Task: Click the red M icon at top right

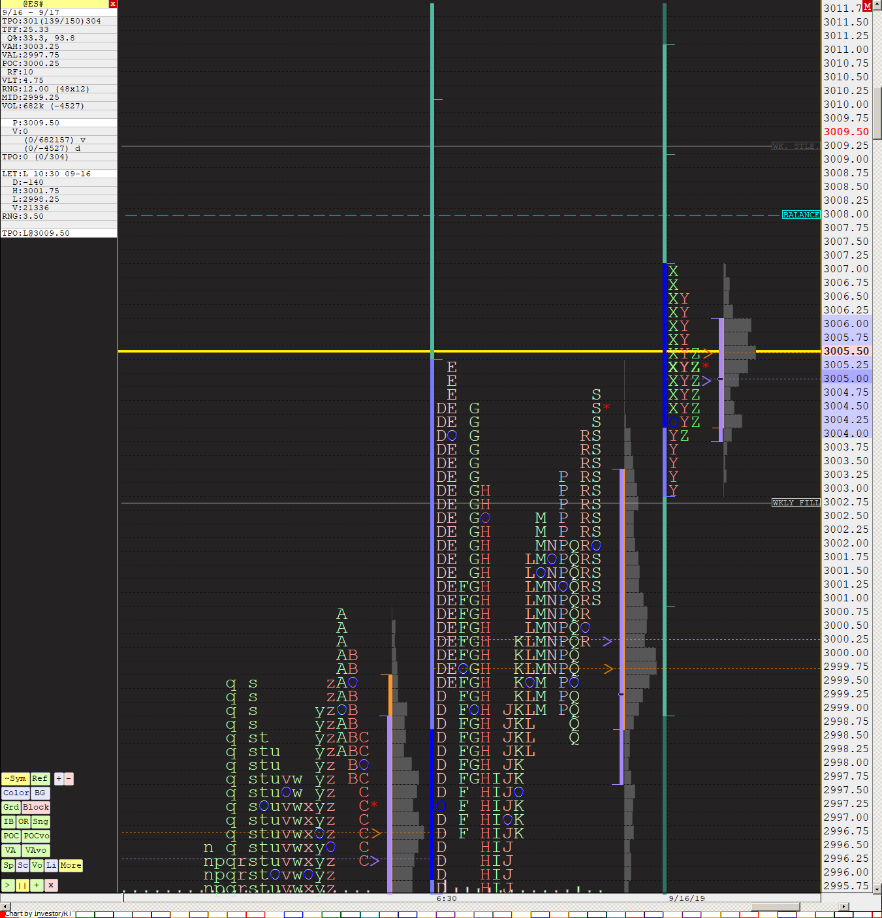Action: pos(867,6)
